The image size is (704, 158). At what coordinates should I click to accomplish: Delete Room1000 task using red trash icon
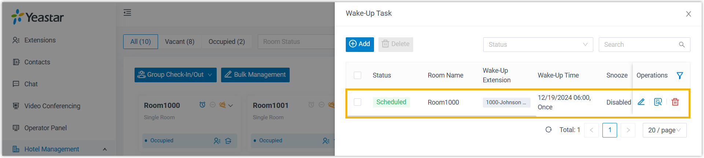pos(675,102)
